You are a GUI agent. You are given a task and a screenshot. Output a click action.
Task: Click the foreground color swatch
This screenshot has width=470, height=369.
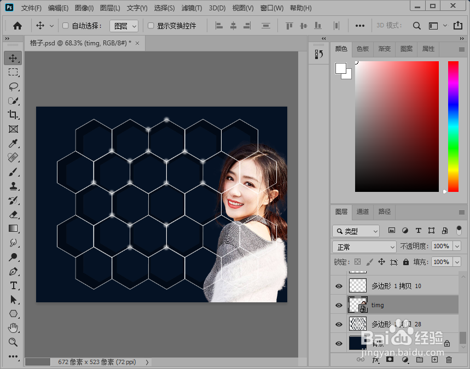[341, 68]
